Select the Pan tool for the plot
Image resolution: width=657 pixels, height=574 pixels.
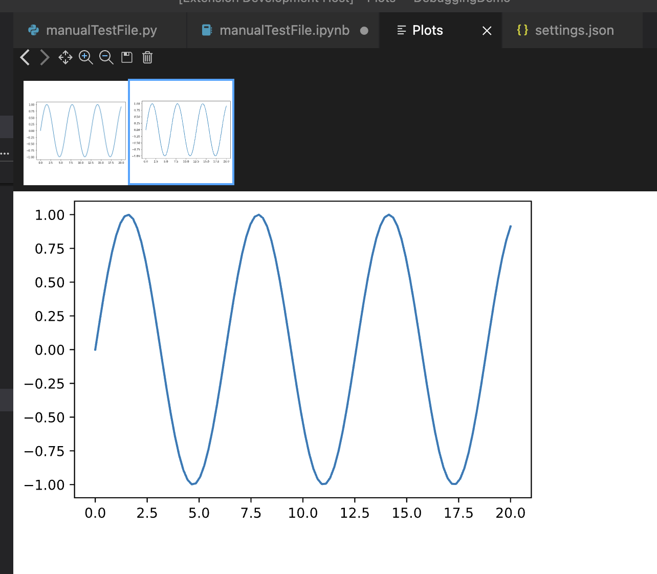pyautogui.click(x=65, y=57)
